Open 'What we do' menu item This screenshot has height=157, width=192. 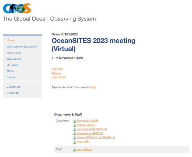(x=14, y=53)
